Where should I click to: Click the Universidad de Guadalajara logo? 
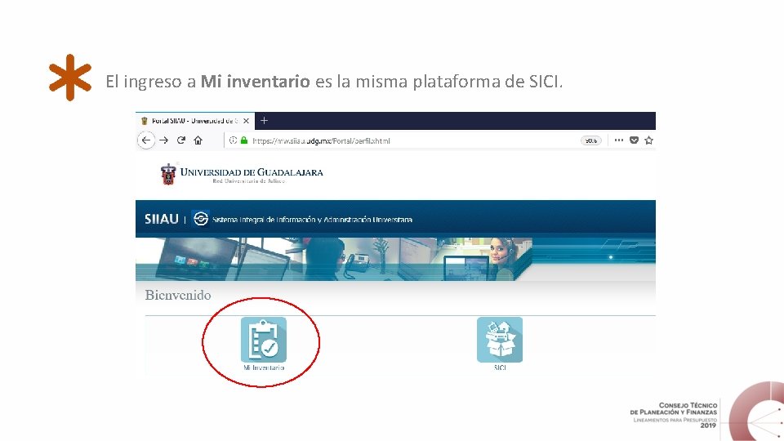[x=242, y=174]
